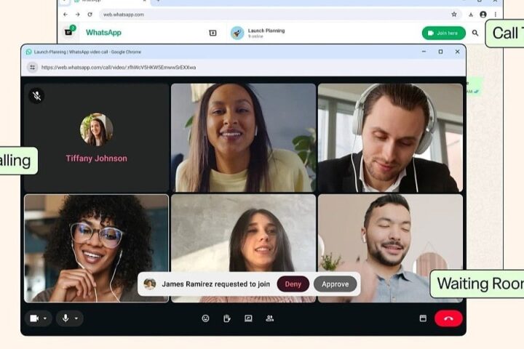
Task: Toggle the camera on or off
Action: pos(34,318)
